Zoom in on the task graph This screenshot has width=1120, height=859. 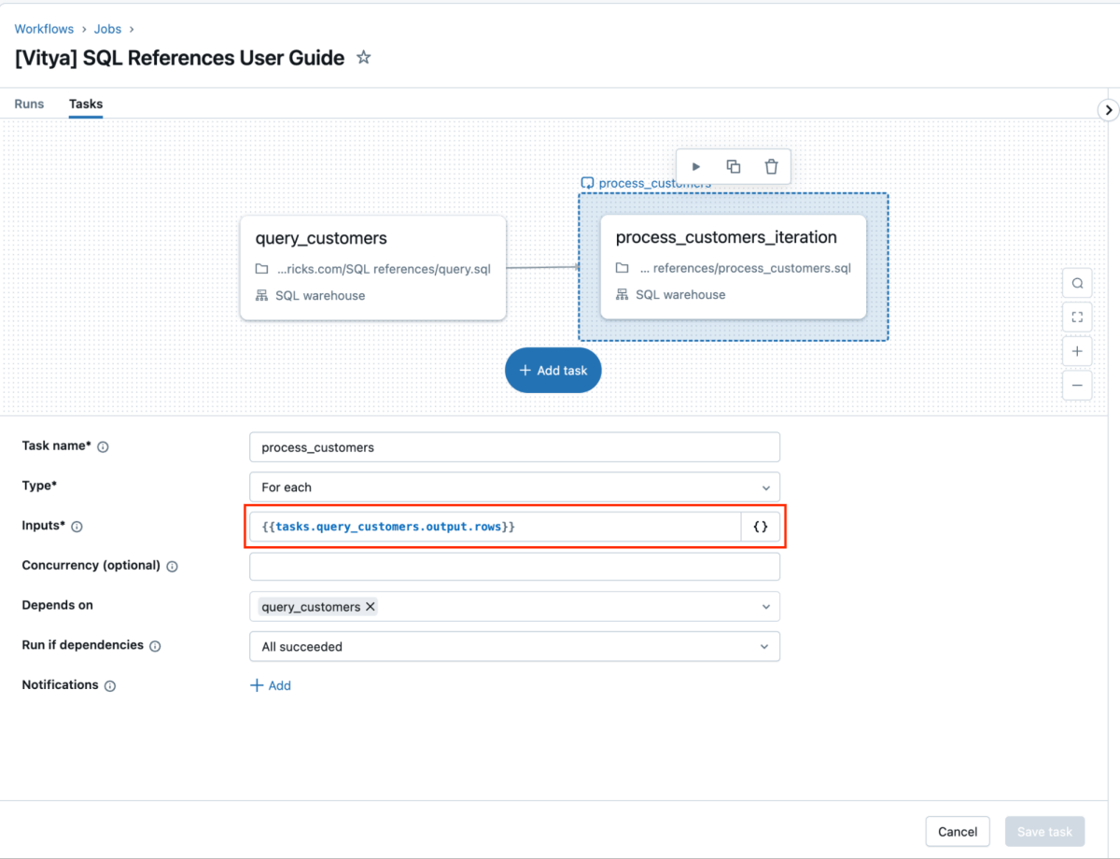pyautogui.click(x=1077, y=351)
